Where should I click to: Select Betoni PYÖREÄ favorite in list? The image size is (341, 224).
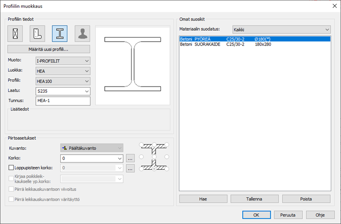click(x=254, y=39)
